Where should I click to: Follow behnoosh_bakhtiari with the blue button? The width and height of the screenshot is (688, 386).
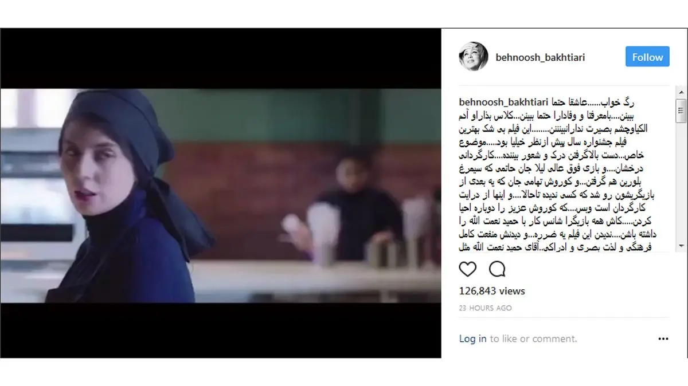pos(647,57)
